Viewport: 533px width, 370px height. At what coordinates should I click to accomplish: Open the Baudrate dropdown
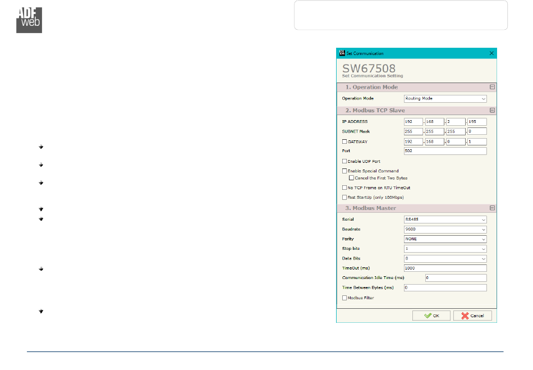click(445, 230)
